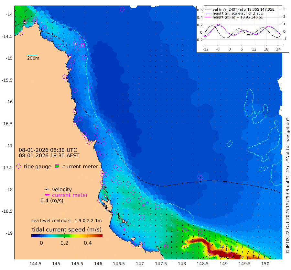This screenshot has height=270, width=291.
Task: Click the magenta current meter arrow legend symbol
Action: (x=48, y=195)
